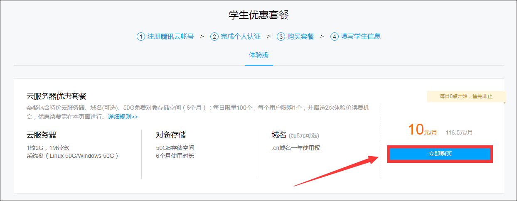Viewport: 517px width, 201px height.
Task: Click the .cn域名一年使用权 text
Action: [x=296, y=148]
